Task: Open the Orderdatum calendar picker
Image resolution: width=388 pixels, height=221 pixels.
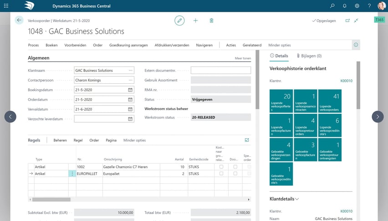Action: (130, 100)
